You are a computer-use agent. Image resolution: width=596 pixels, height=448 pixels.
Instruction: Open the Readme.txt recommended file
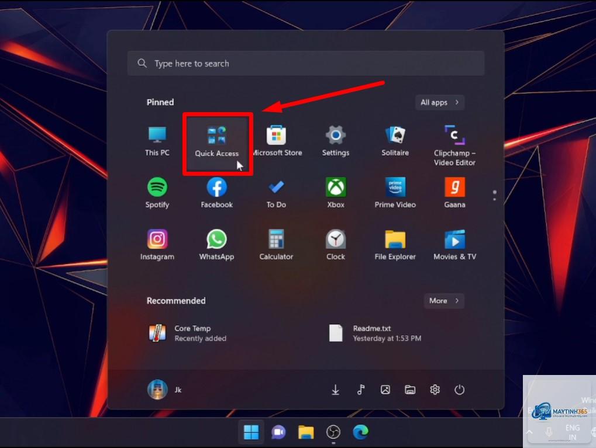pos(375,334)
